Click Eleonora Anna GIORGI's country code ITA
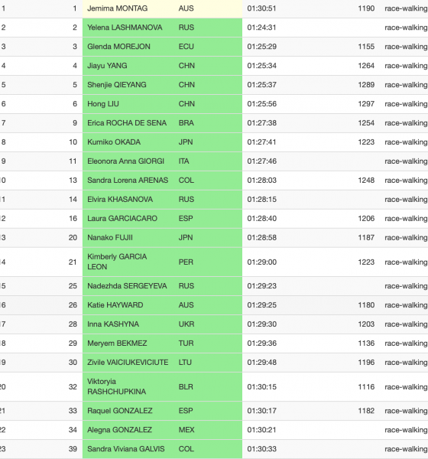Screen dimensions: 428x459 click(x=183, y=161)
